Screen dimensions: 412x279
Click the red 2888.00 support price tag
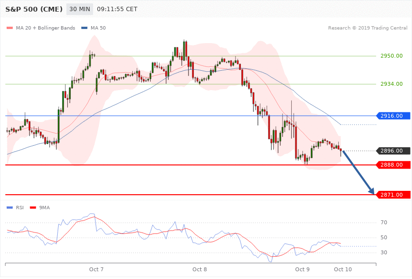click(393, 165)
